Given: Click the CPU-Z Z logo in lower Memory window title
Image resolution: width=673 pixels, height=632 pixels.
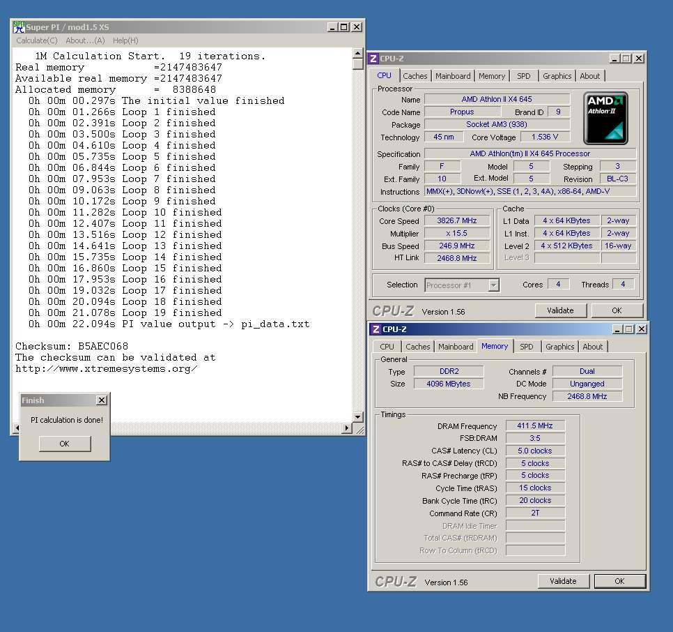Looking at the screenshot, I should (x=376, y=329).
